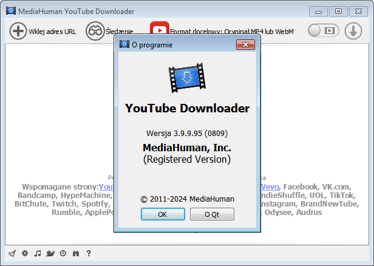
Task: Click the clock history icon
Action: point(63,253)
